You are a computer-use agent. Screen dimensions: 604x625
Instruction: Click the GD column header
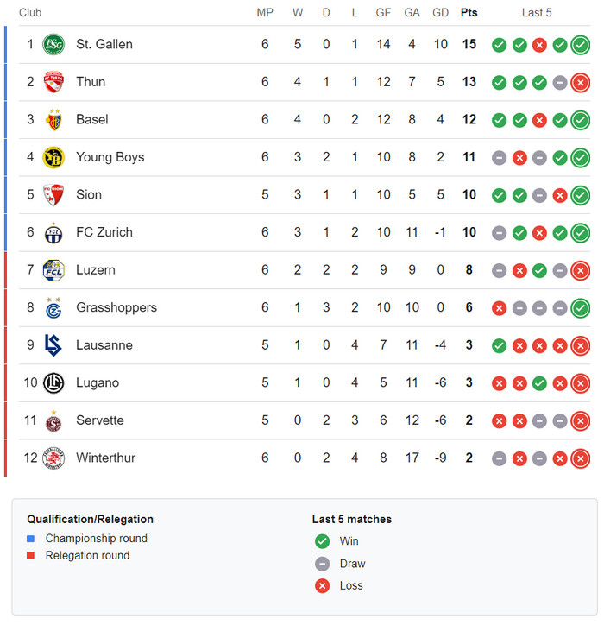tap(440, 13)
